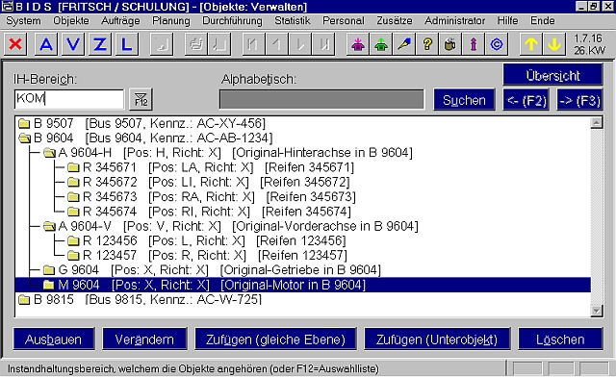Click the pen toolbar icon
The image size is (616, 377).
coord(404,44)
